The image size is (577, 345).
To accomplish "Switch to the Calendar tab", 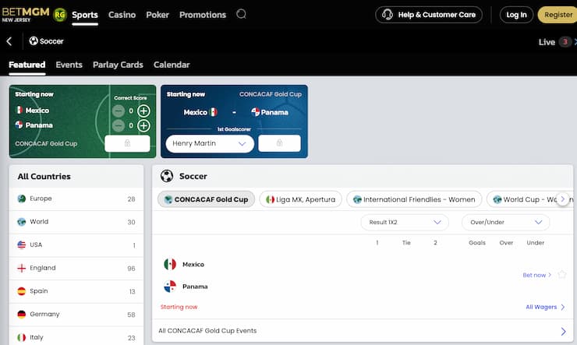I will coord(172,65).
